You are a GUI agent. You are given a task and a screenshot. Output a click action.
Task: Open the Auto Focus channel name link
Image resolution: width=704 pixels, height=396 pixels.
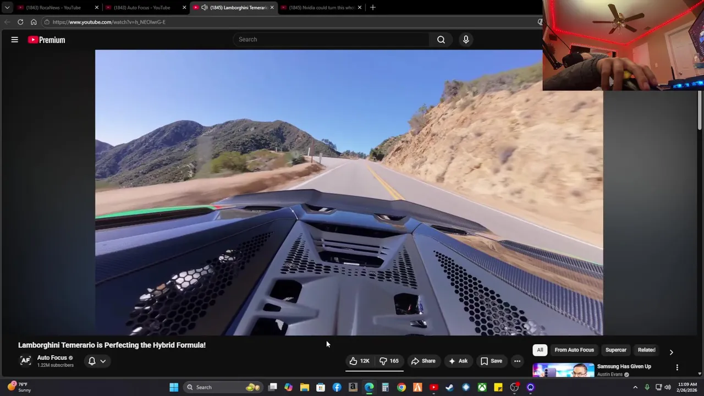coord(52,358)
